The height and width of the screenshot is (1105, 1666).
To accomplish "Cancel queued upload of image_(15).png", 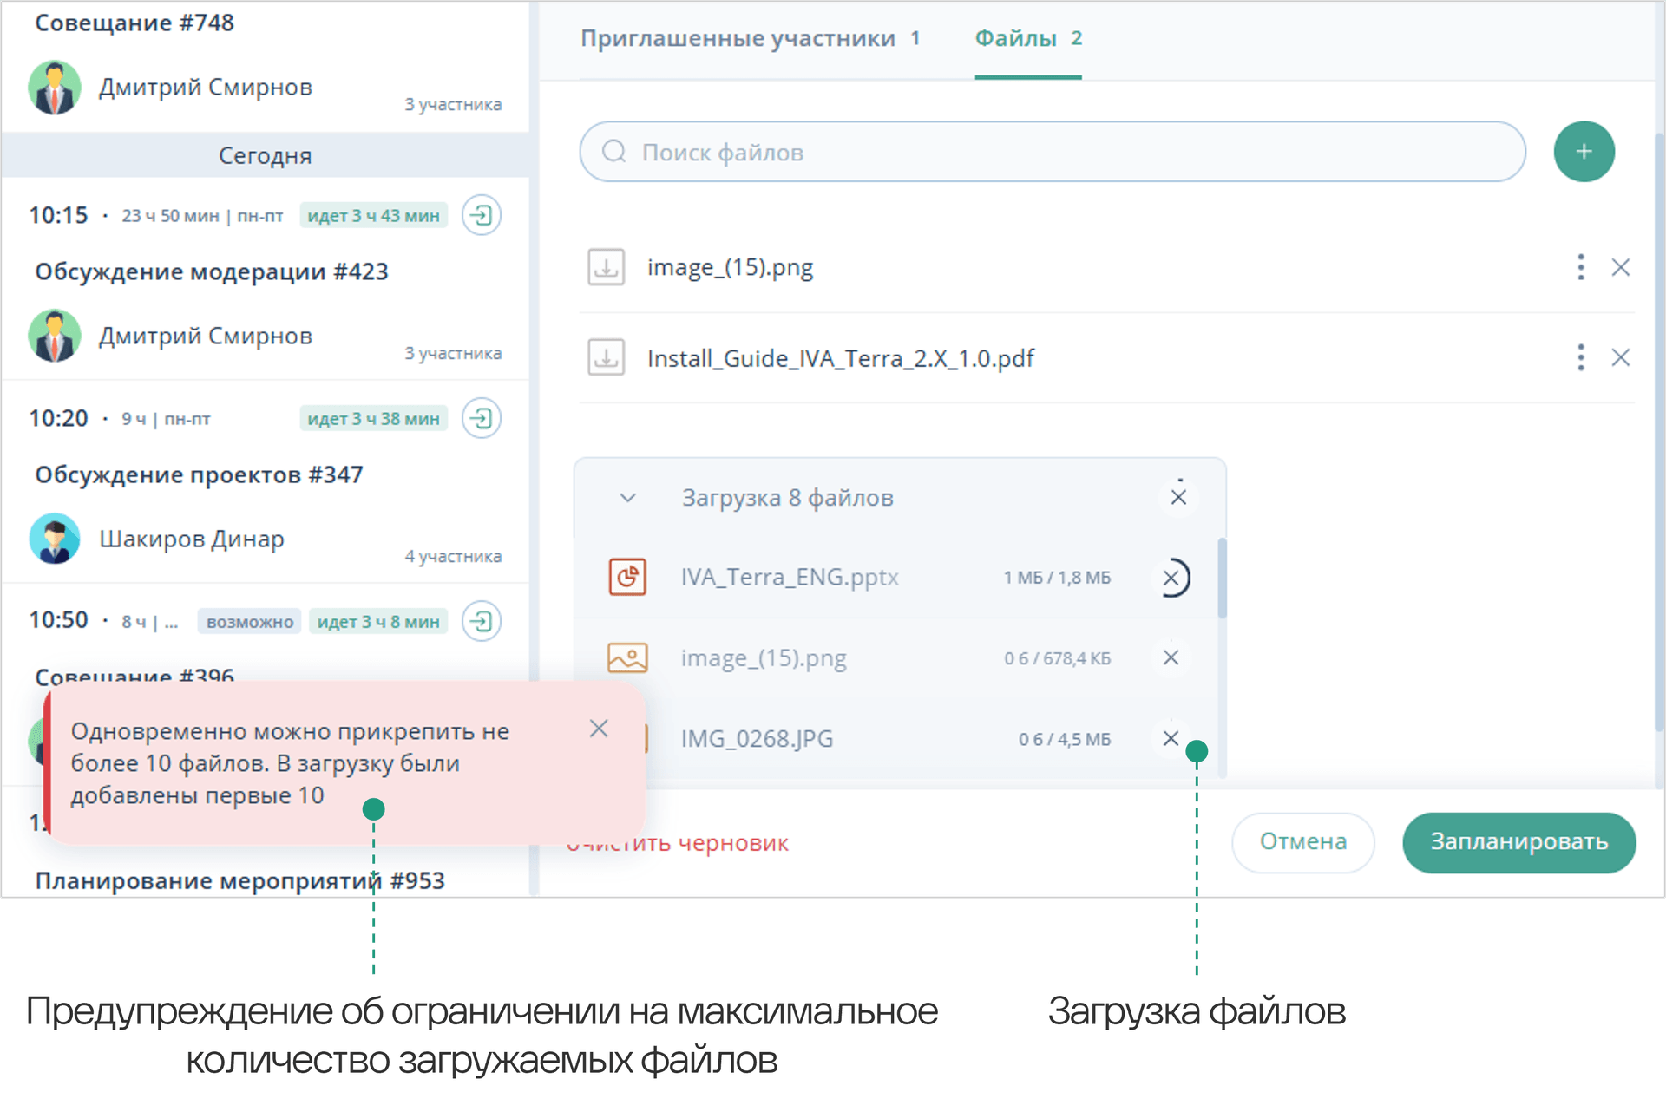I will point(1171,657).
